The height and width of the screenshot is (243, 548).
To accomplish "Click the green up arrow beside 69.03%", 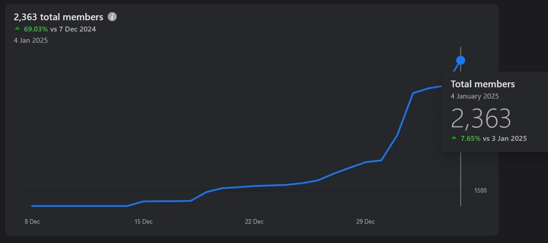I will pyautogui.click(x=18, y=29).
